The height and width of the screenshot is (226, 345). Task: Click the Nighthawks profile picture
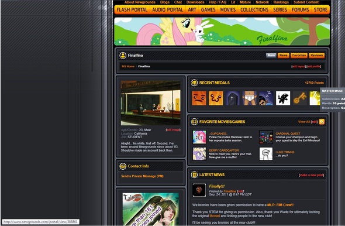point(150,103)
